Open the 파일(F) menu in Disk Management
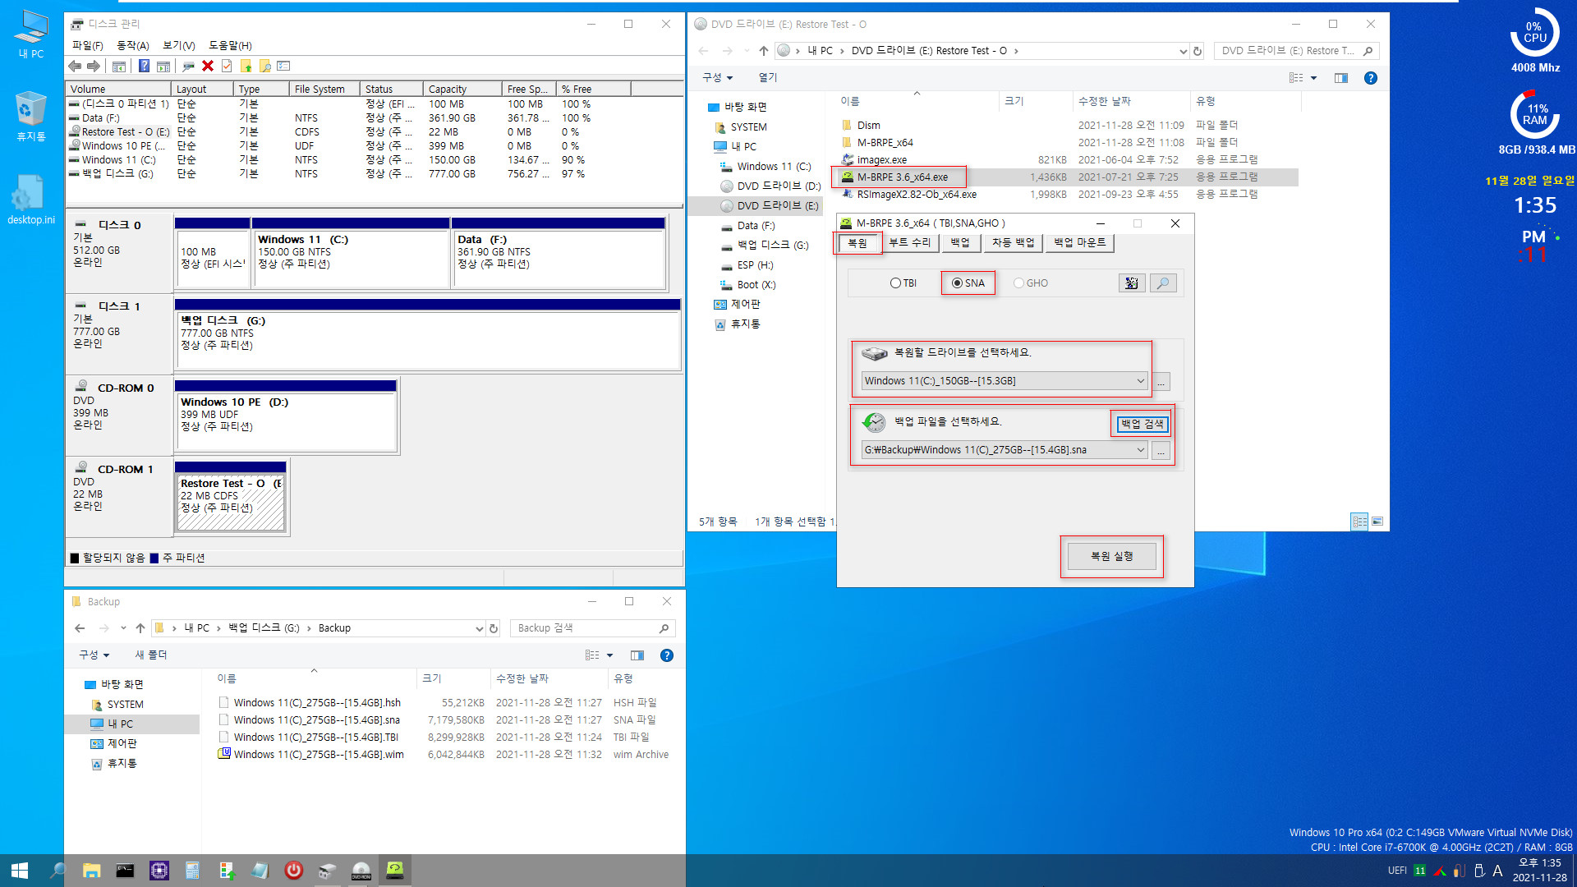Screen dimensions: 1577x887 click(x=88, y=46)
